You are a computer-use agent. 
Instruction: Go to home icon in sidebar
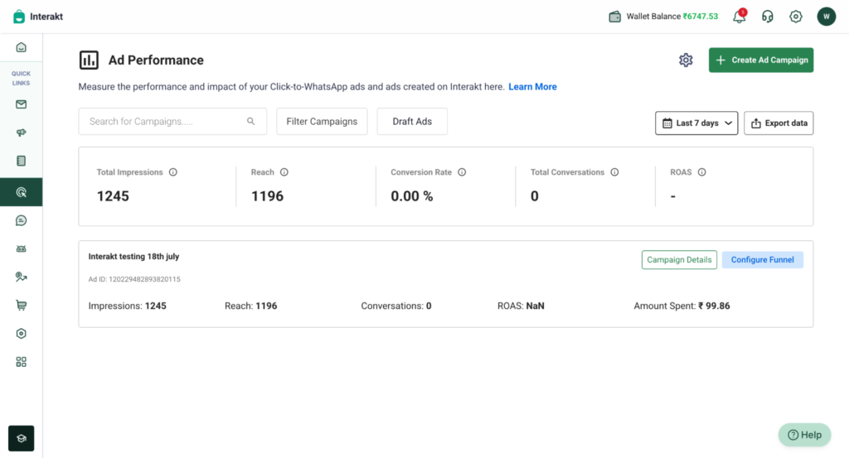coord(21,47)
